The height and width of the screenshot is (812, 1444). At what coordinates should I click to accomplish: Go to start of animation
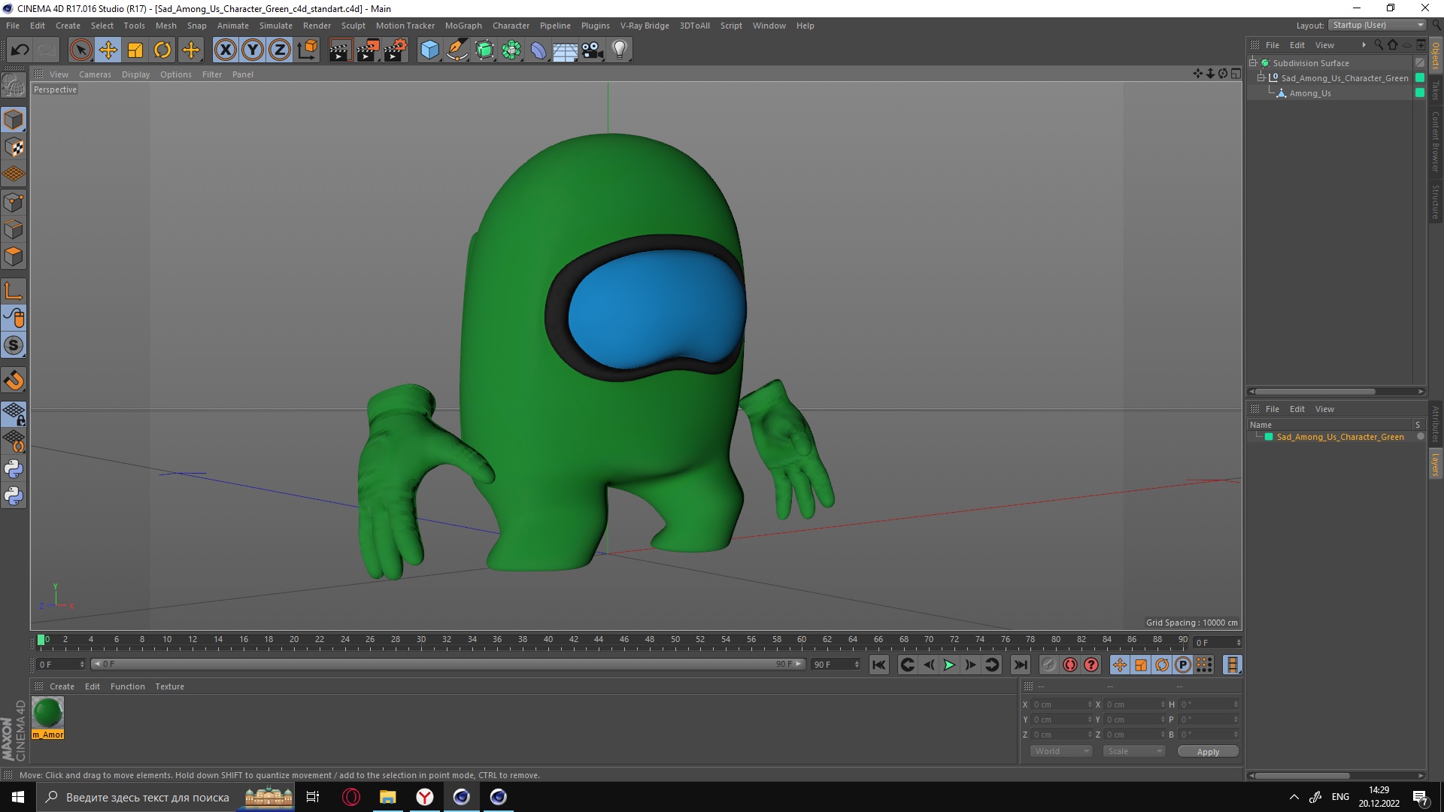click(x=878, y=665)
